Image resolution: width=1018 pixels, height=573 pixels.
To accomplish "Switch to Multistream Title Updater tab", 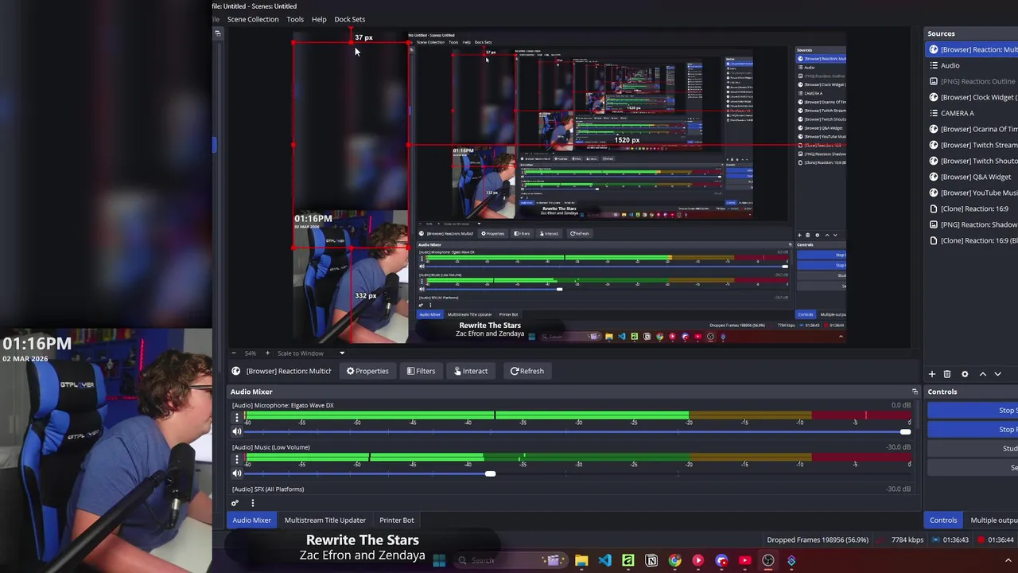I will (325, 520).
